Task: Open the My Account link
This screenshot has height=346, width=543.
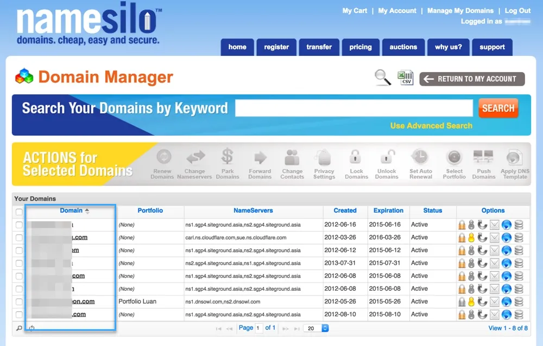Action: click(x=397, y=11)
